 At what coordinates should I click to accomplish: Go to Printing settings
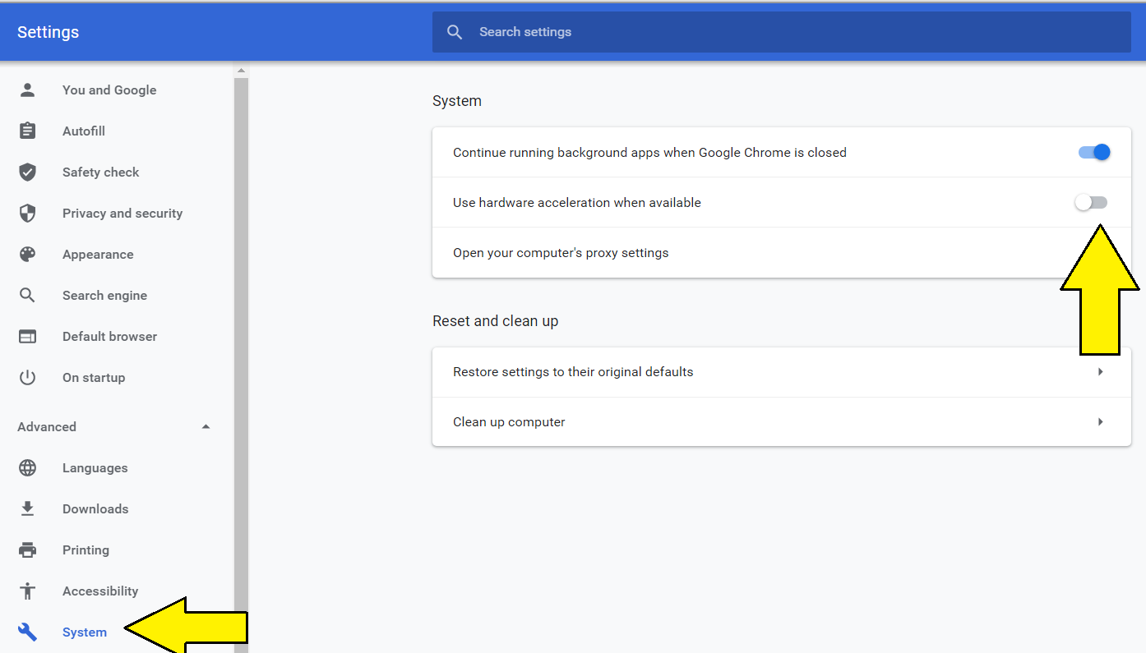85,550
